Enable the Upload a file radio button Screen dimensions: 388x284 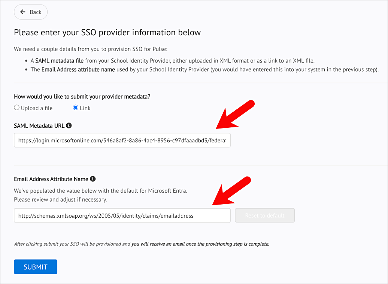coord(16,108)
